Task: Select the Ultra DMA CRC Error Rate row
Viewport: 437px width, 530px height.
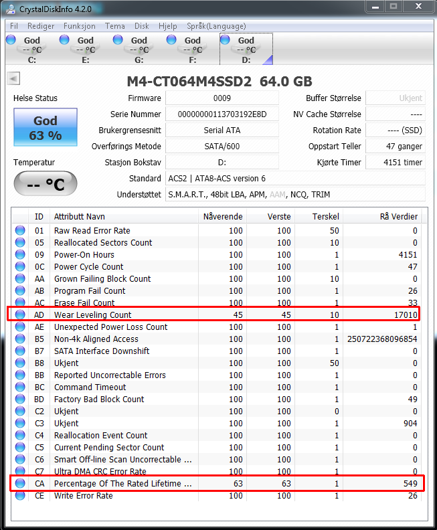Action: pyautogui.click(x=216, y=471)
